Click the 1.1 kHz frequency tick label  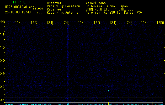coord(3,34)
